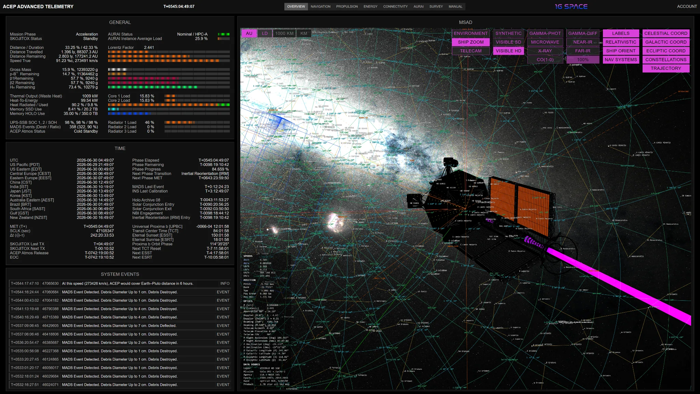700x394 pixels.
Task: Select KM distance unit
Action: tap(304, 34)
